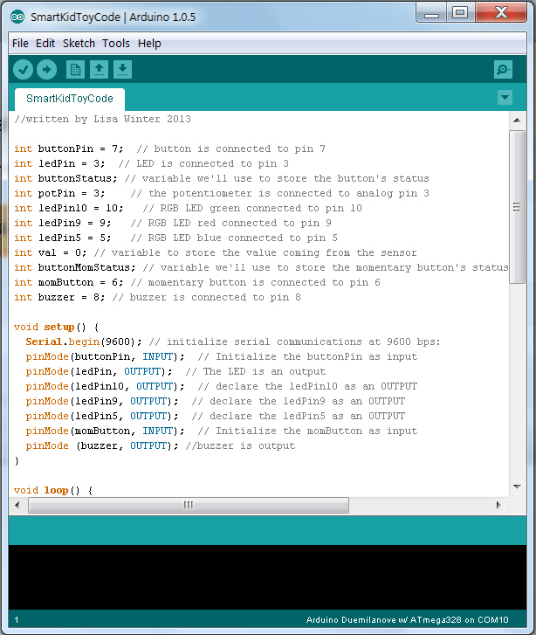This screenshot has height=635, width=536.
Task: Create a new sketch with the page icon
Action: tap(75, 70)
